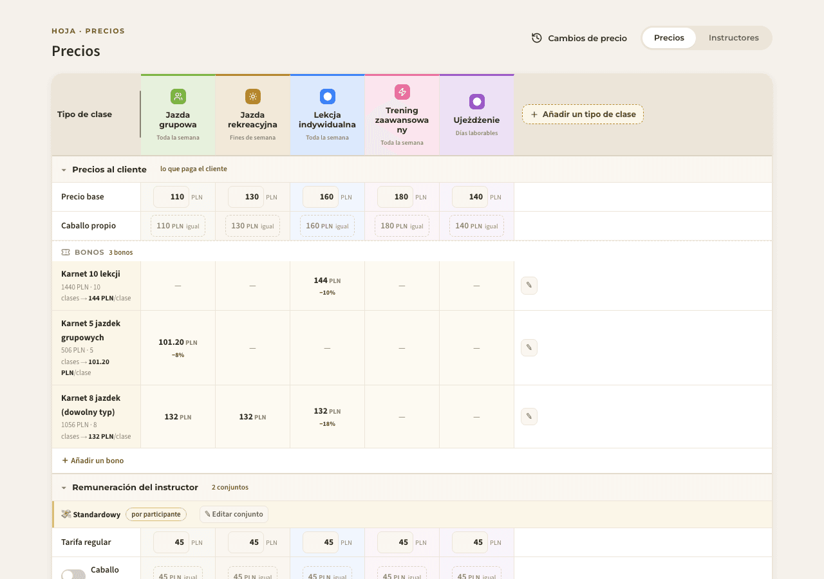Click Precio base field showing 140

470,197
